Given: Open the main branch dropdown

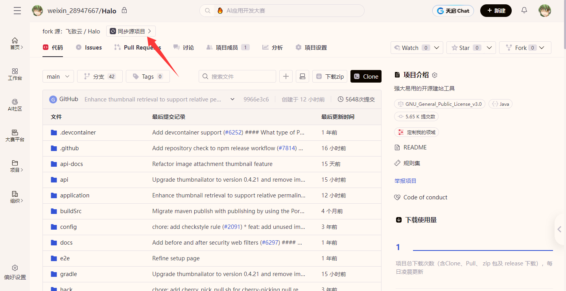Looking at the screenshot, I should pos(58,76).
